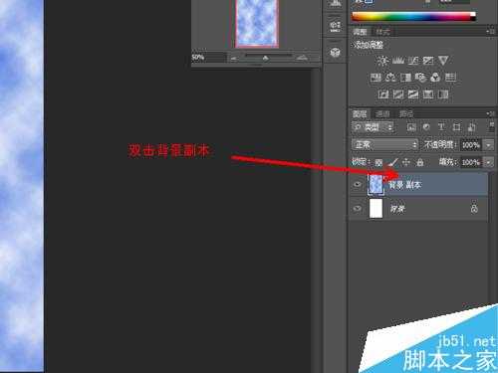498x373 pixels.
Task: Add a Brightness/Contrast adjustment
Action: tap(382, 61)
